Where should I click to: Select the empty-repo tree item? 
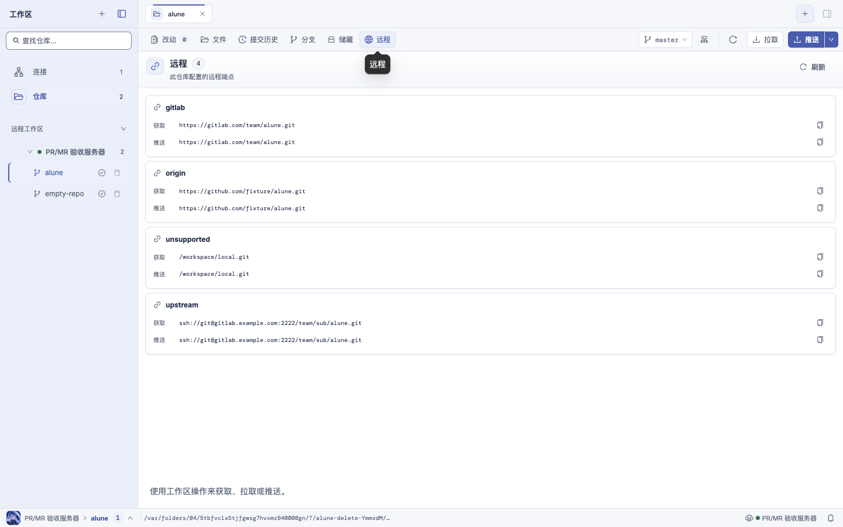pyautogui.click(x=64, y=194)
